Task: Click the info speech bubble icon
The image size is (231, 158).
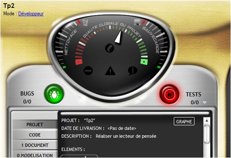Action: coord(133,71)
